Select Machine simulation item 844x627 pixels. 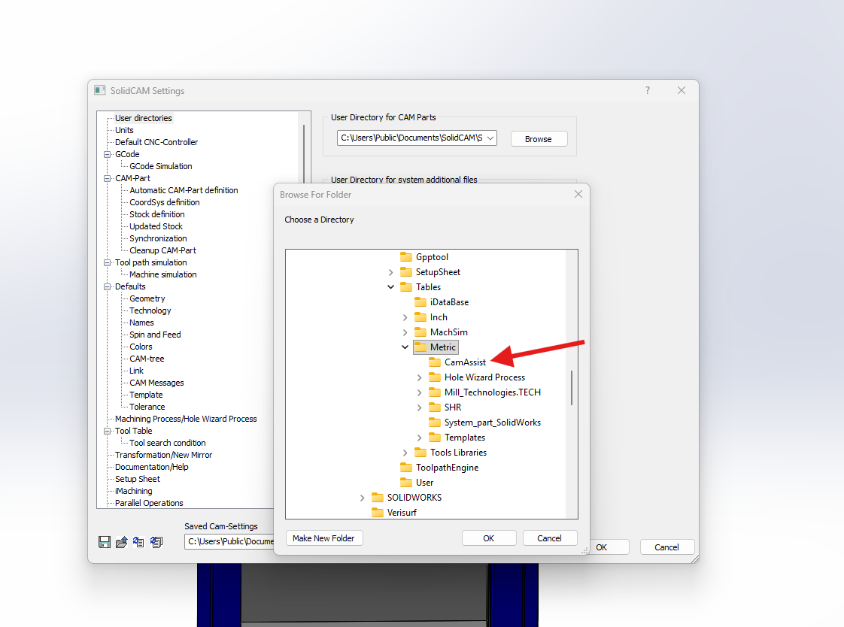point(162,274)
